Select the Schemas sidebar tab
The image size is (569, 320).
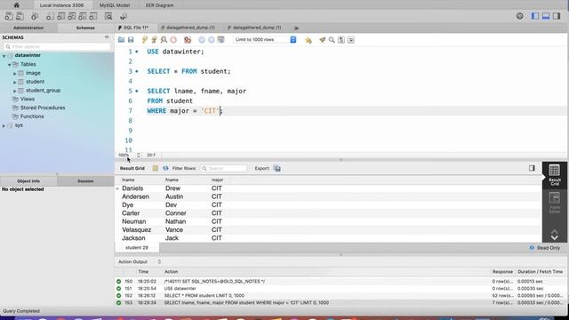pos(85,28)
